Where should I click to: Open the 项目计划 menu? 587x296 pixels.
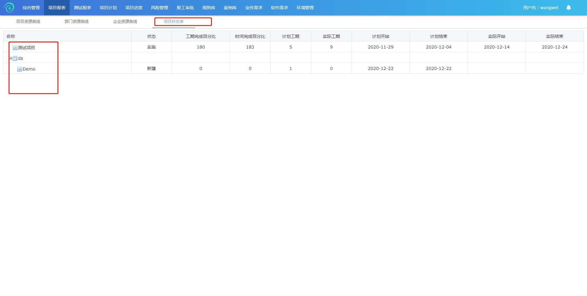point(108,8)
